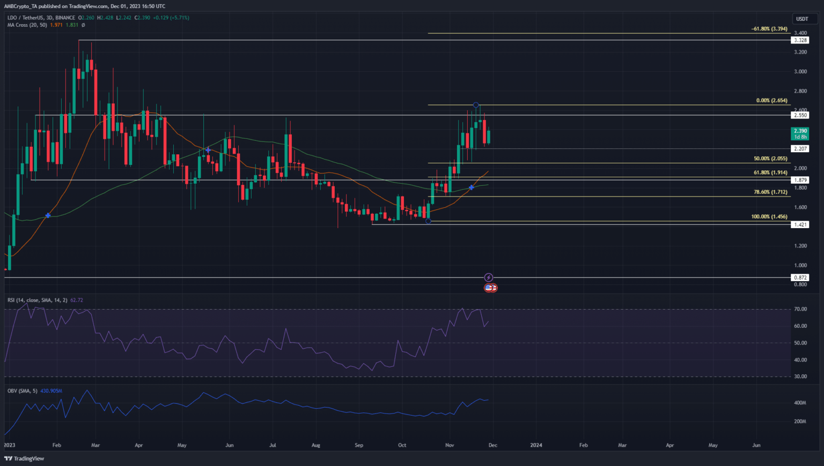Click the purple lightning bolt event marker
This screenshot has height=466, width=824.
click(x=489, y=277)
